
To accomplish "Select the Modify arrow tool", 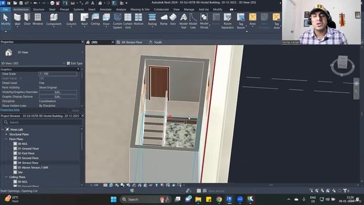I will (x=5, y=19).
